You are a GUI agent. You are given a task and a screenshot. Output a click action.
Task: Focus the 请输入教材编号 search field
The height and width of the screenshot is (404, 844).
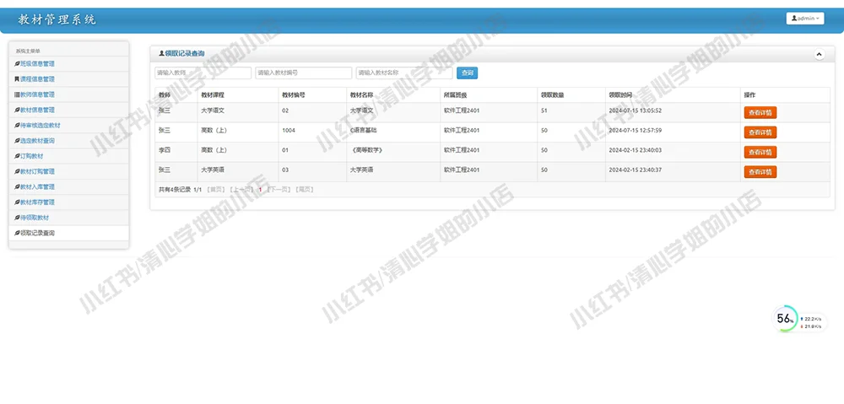[304, 73]
